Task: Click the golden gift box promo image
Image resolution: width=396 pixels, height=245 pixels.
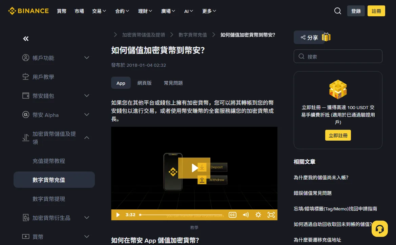Action: [x=338, y=89]
